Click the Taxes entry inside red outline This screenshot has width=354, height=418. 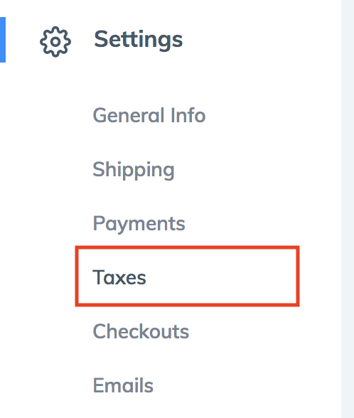(119, 277)
